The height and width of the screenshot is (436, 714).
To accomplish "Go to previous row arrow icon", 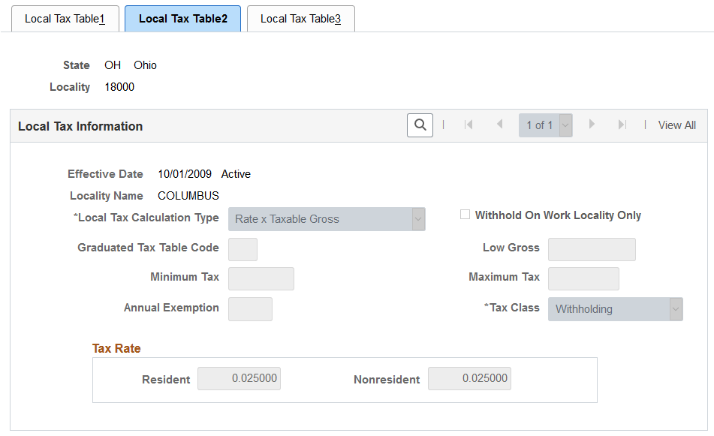I will tap(499, 125).
